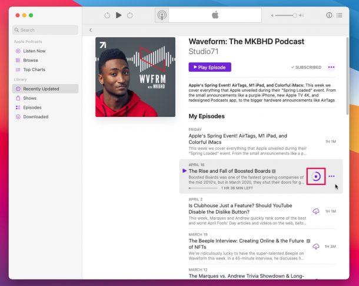The height and width of the screenshot is (286, 359).
Task: Click the Waveform podcast artwork
Action: pyautogui.click(x=135, y=77)
